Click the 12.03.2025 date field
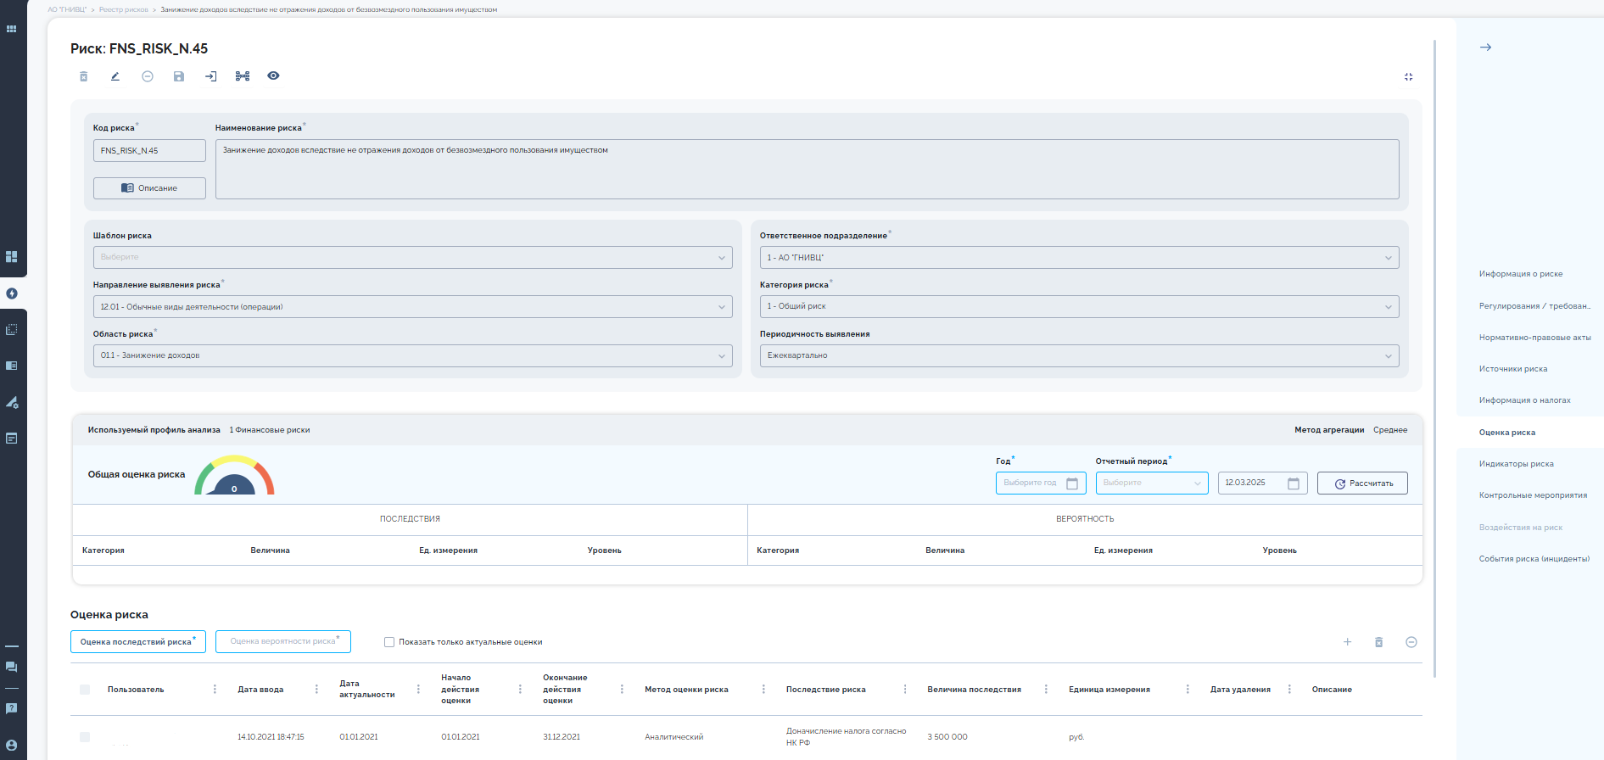 (x=1262, y=483)
